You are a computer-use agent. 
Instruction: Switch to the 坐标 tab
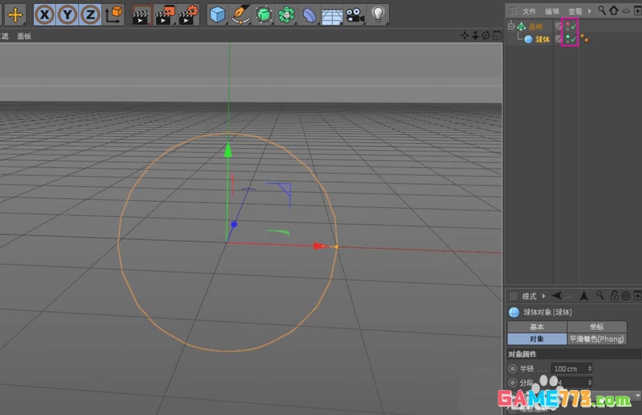click(x=596, y=326)
